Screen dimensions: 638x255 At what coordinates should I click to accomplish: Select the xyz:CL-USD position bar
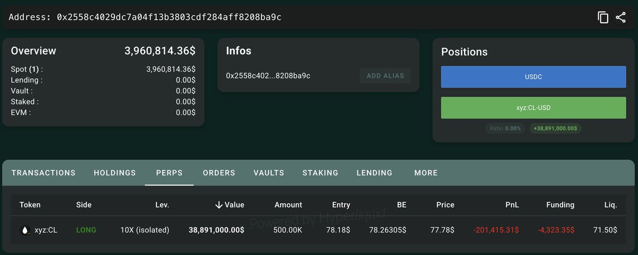coord(533,108)
